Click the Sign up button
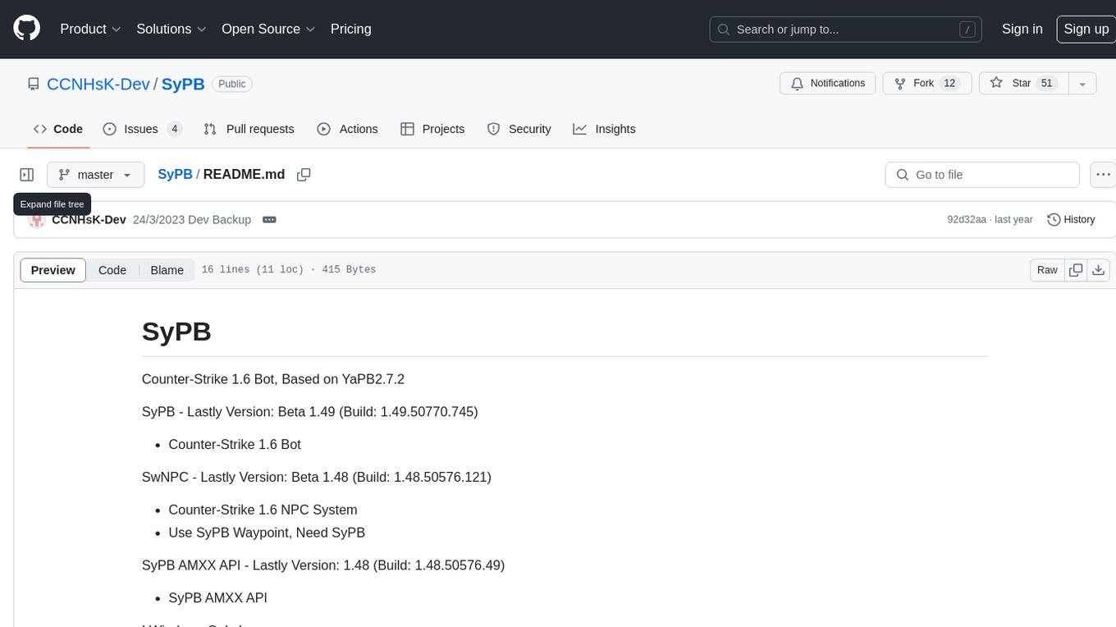This screenshot has height=627, width=1116. (x=1086, y=29)
